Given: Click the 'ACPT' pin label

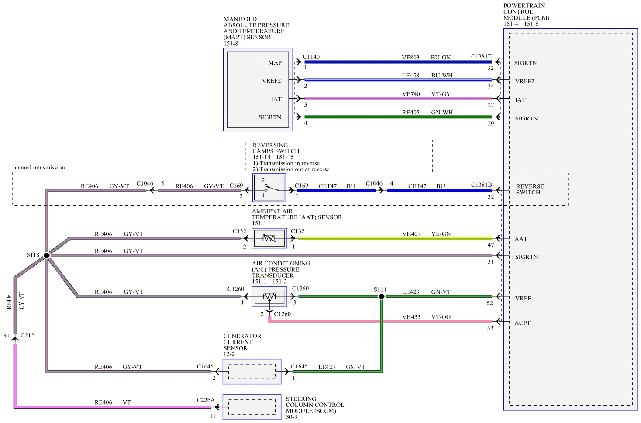Looking at the screenshot, I should coord(523,323).
